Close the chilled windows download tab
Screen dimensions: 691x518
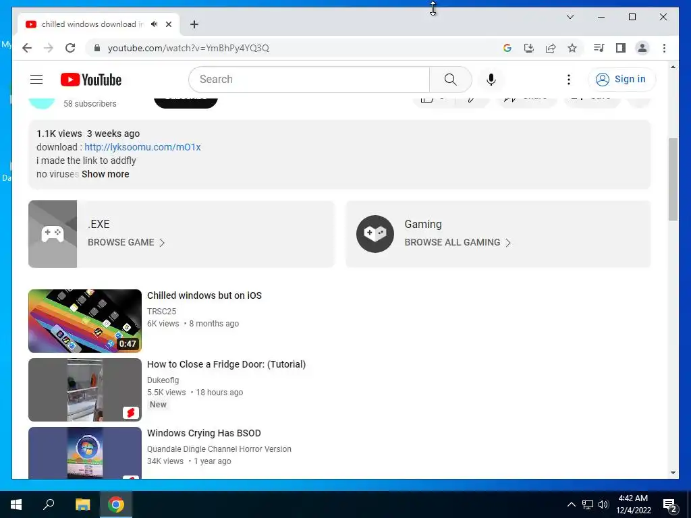[x=168, y=24]
